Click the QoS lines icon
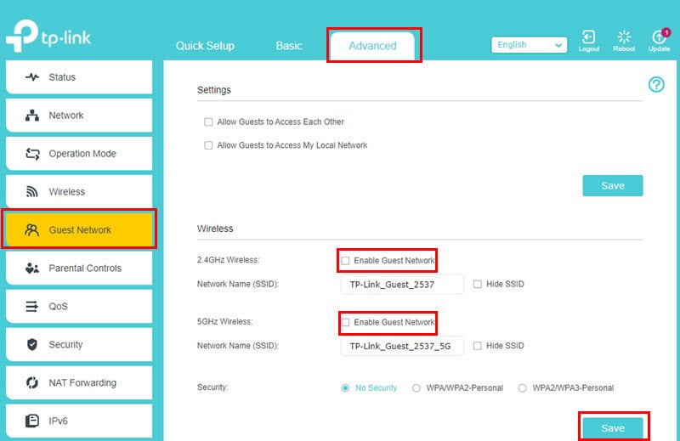The image size is (680, 441). click(31, 306)
